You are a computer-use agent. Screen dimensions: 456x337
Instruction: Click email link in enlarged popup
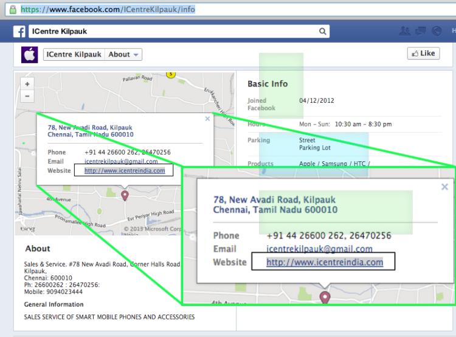[x=319, y=249]
